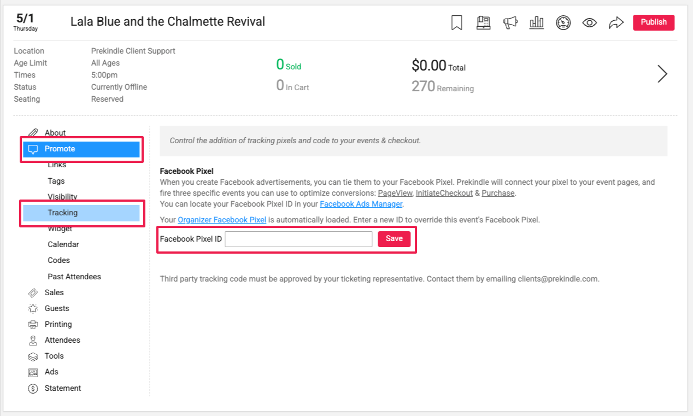Expand event details with right chevron
This screenshot has height=416, width=693.
(x=662, y=74)
